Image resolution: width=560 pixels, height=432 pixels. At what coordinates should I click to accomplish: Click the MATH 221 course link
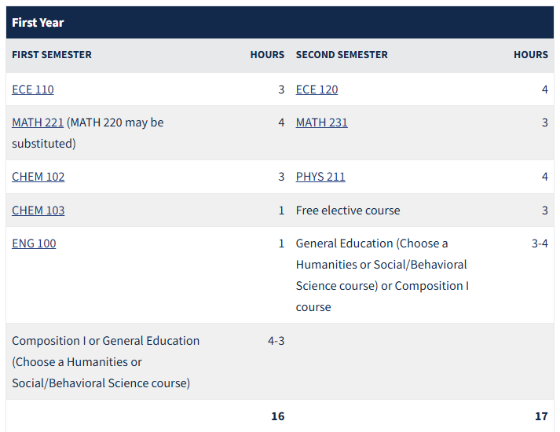(38, 123)
